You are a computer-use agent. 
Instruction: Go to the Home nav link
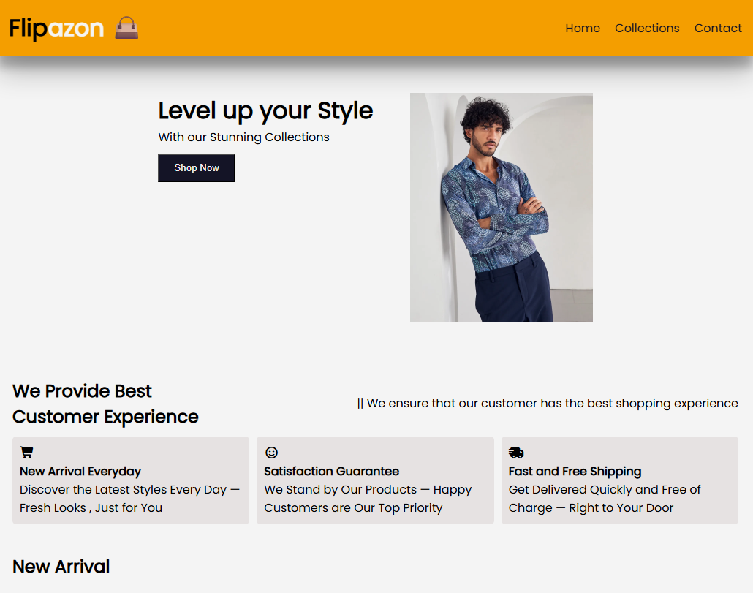(583, 29)
